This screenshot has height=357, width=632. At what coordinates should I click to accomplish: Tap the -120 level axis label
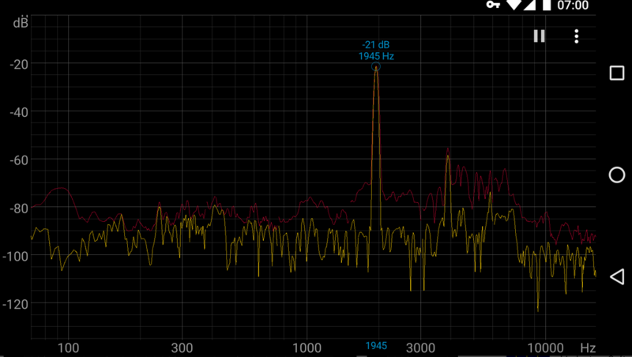tap(17, 304)
